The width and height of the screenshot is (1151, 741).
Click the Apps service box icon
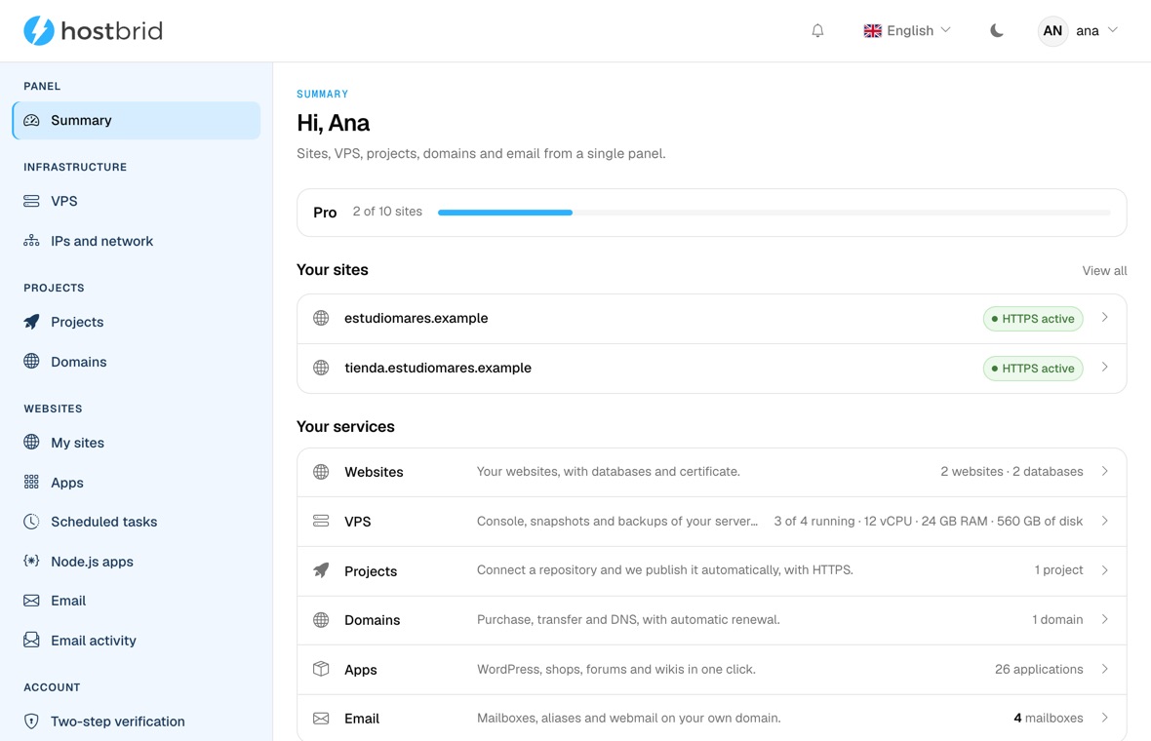[x=321, y=669]
